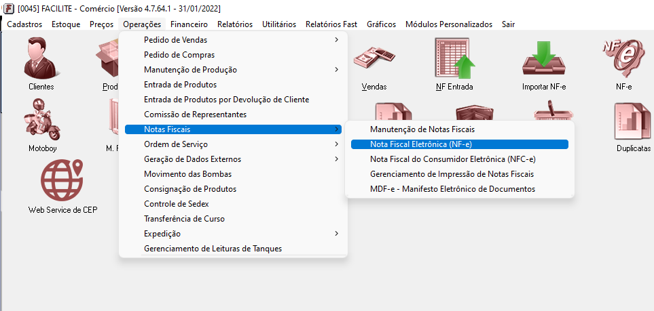Select Manutenção de Notas Fiscais

pos(460,129)
